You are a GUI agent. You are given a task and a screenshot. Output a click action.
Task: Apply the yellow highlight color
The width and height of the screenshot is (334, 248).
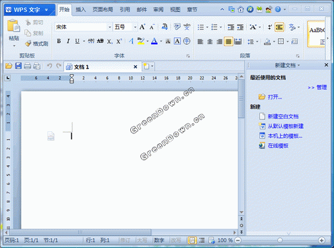(141, 41)
